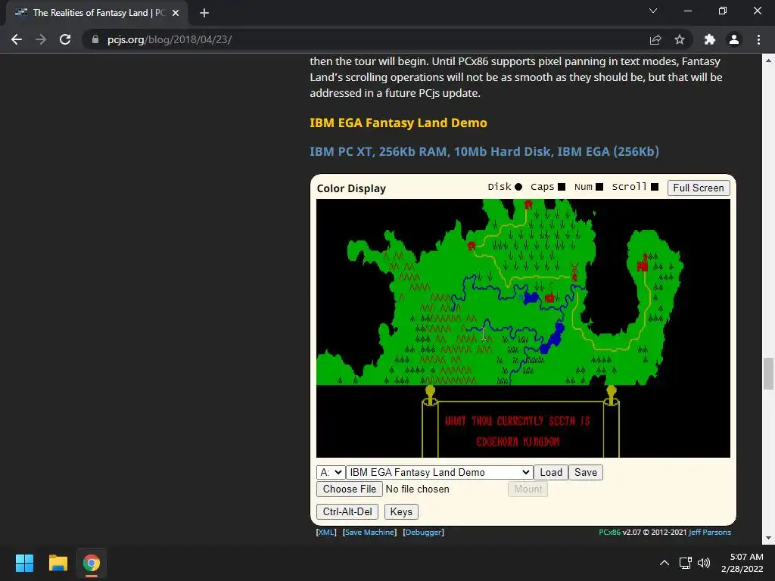775x581 pixels.
Task: Open the Jeff Parsons link
Action: point(710,532)
